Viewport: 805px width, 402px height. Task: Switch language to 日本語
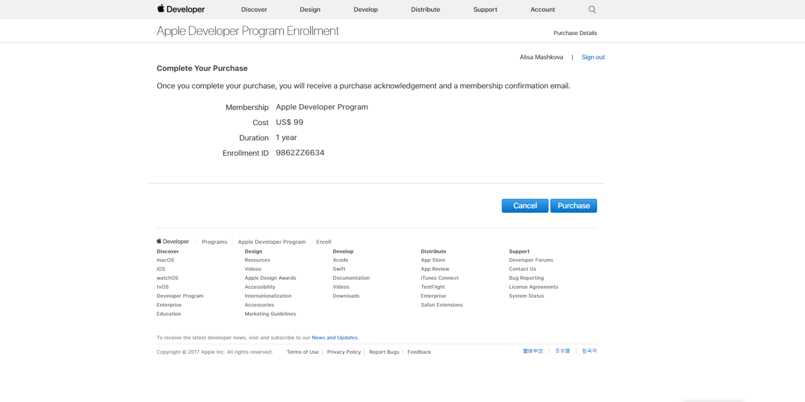tap(562, 351)
